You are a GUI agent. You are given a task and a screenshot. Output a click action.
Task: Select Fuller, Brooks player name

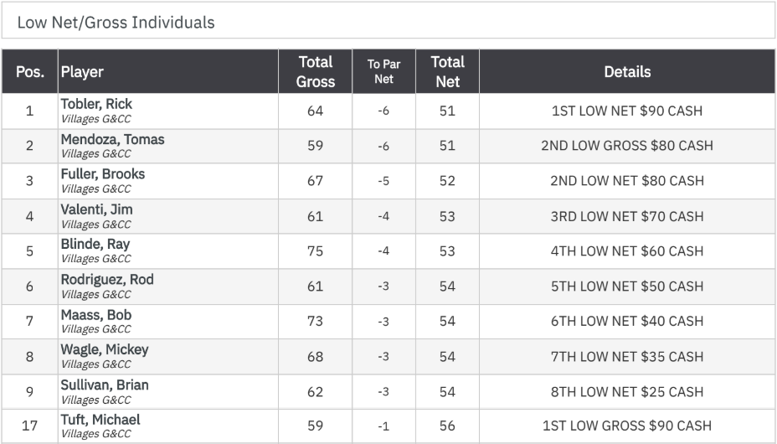click(x=103, y=174)
